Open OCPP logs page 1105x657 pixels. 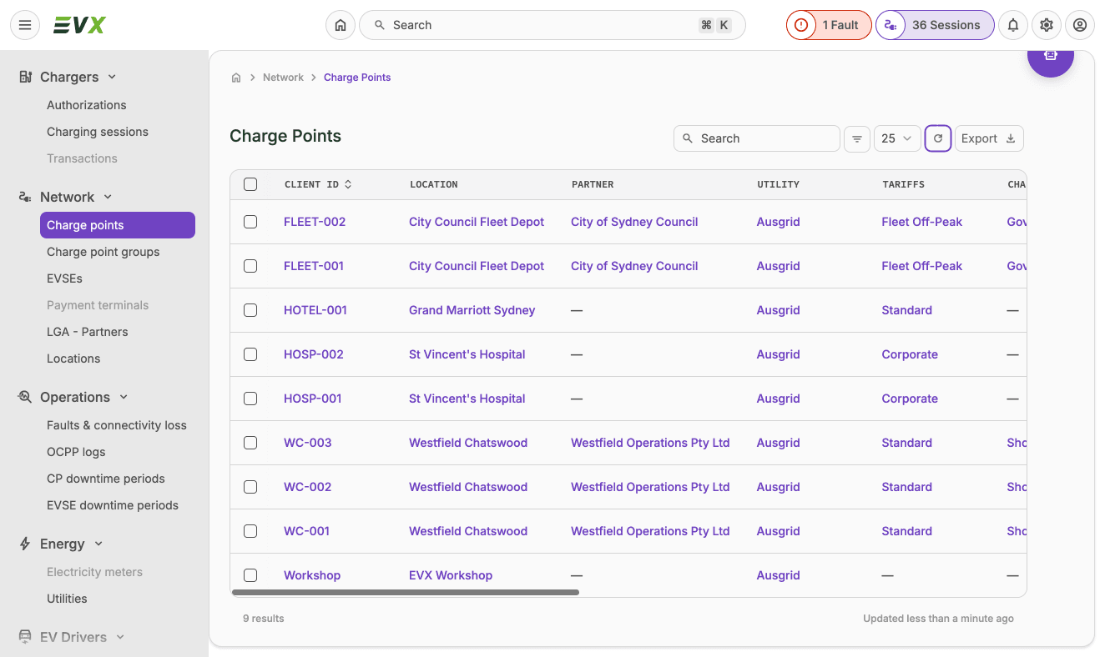tap(76, 452)
